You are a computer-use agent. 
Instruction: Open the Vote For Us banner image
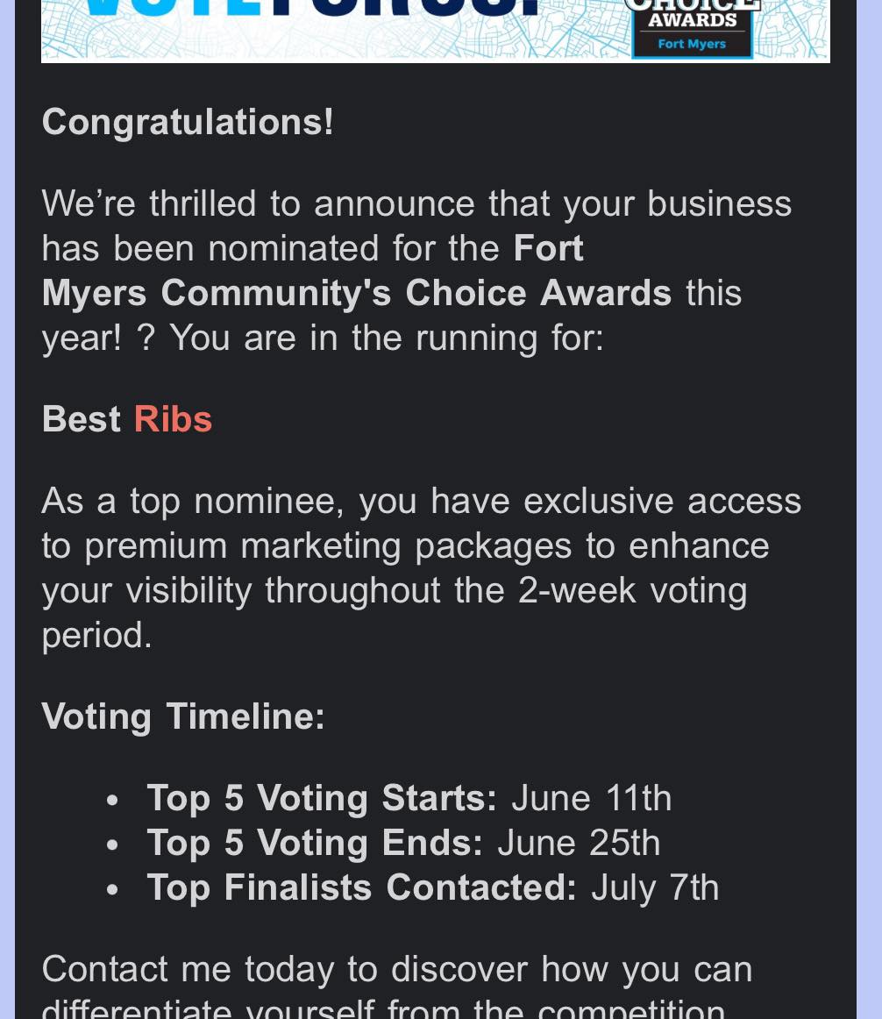click(436, 32)
